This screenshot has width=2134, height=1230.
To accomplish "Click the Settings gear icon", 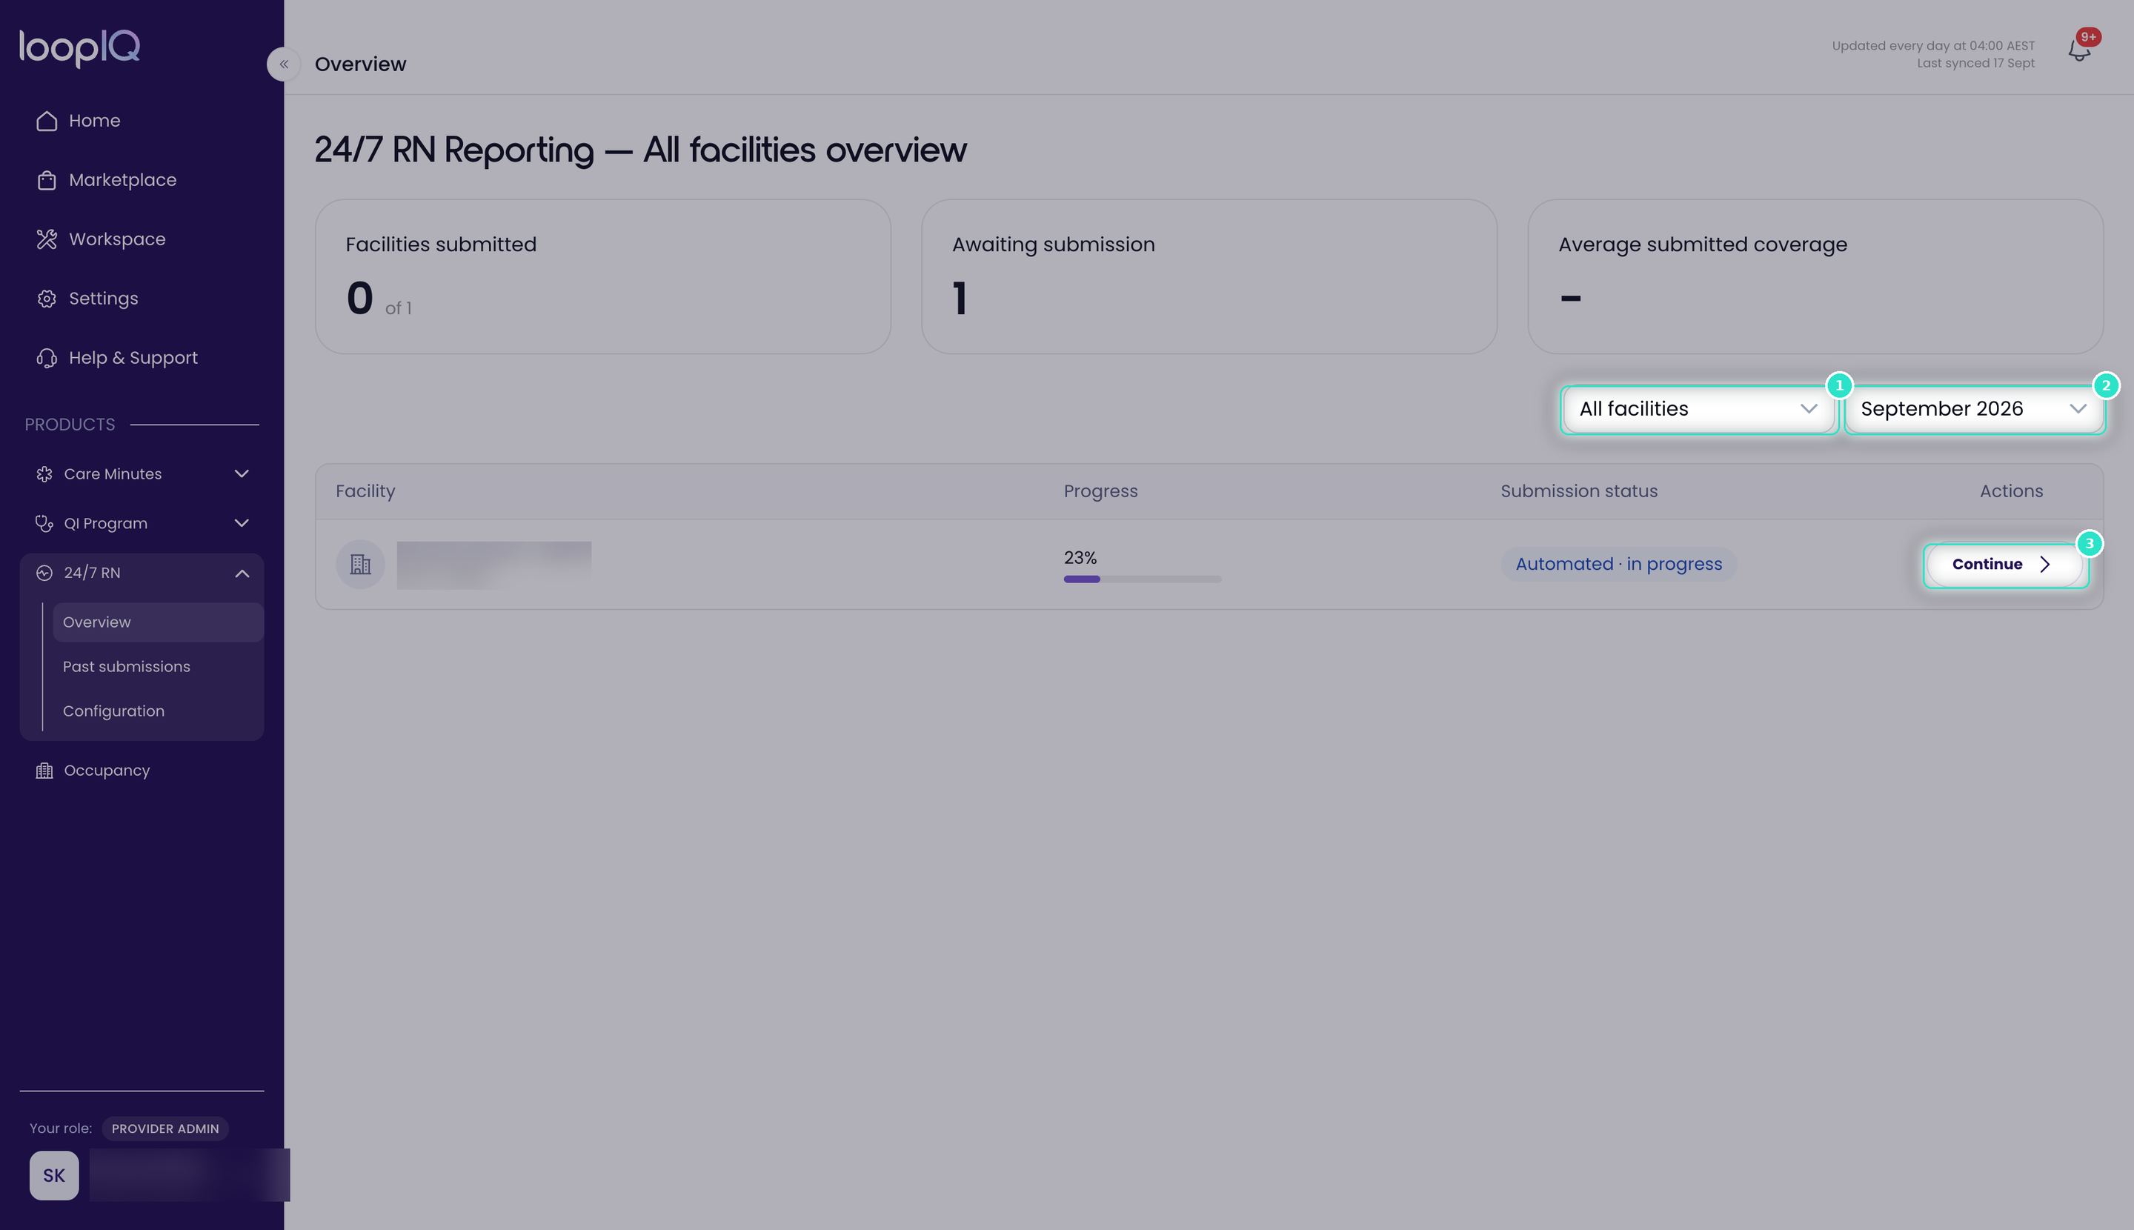I will tap(47, 298).
